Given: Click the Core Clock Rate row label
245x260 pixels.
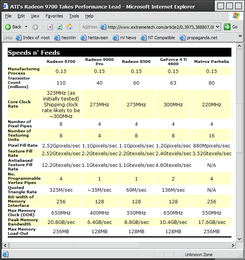Looking at the screenshot, I should click(19, 104).
